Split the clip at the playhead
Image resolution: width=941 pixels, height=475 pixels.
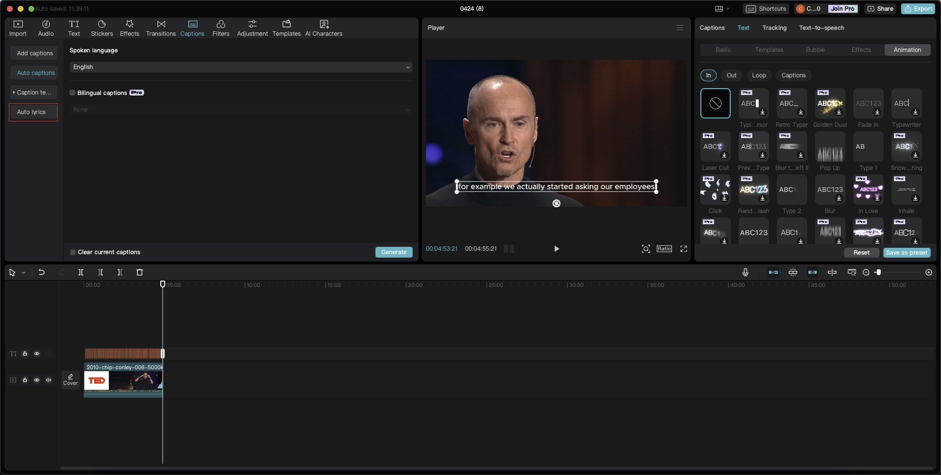pyautogui.click(x=81, y=272)
